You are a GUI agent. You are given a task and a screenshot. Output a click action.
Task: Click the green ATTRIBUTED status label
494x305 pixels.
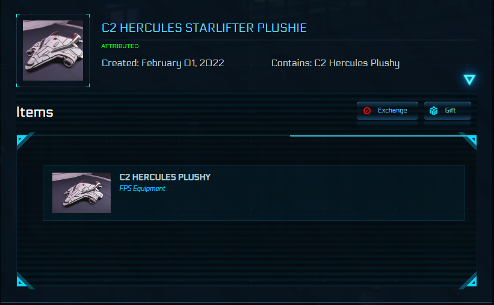pos(120,46)
